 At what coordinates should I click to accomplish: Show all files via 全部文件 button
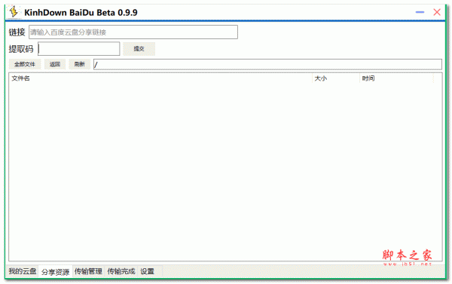coord(25,64)
